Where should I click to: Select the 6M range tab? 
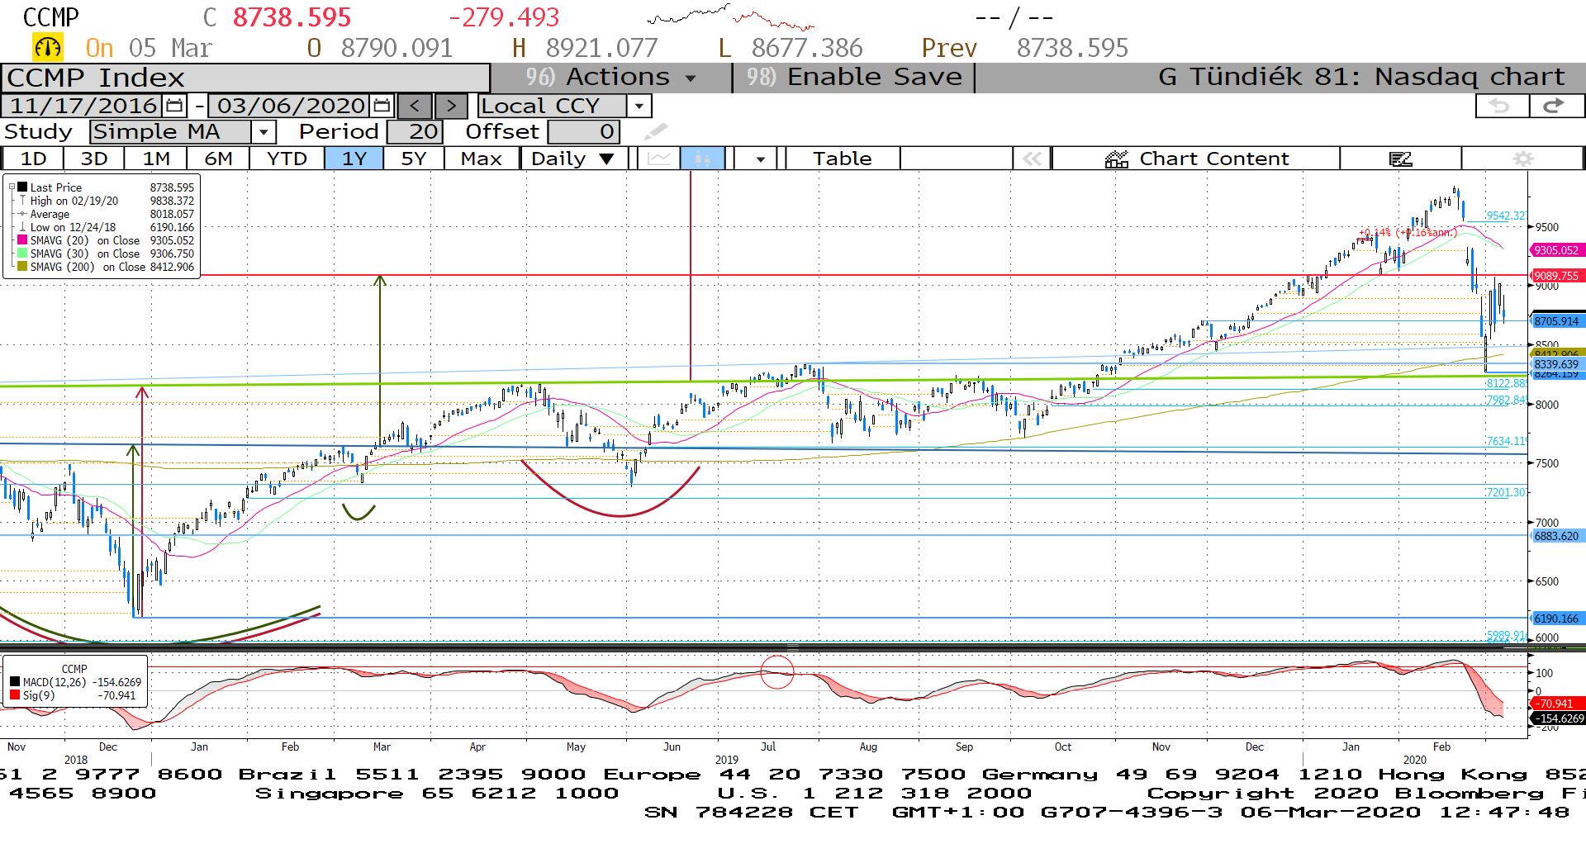pyautogui.click(x=218, y=159)
